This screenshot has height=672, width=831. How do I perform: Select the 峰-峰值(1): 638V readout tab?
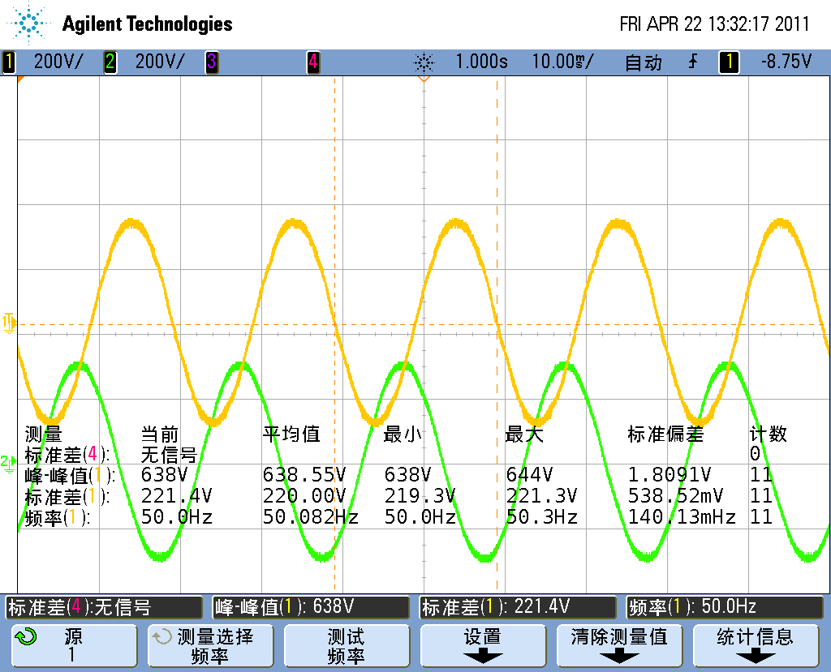point(311,606)
